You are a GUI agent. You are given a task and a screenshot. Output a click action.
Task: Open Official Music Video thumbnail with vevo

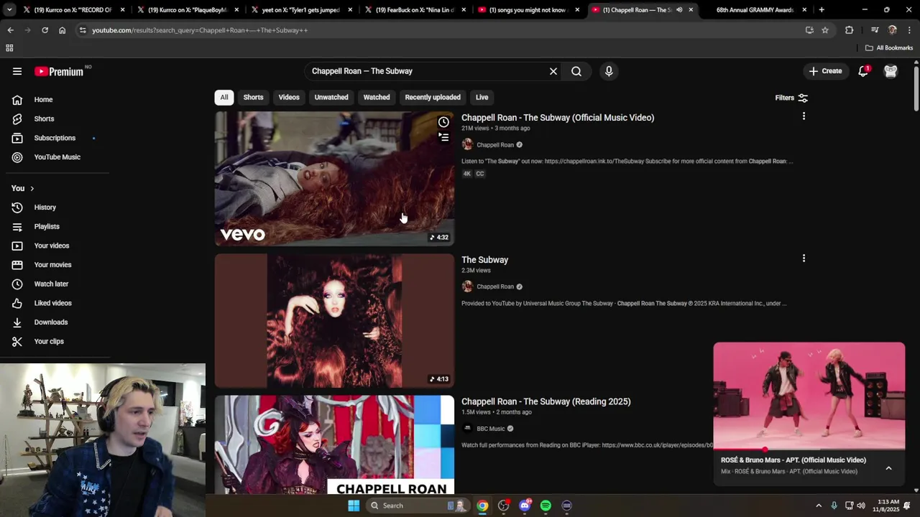(x=334, y=179)
